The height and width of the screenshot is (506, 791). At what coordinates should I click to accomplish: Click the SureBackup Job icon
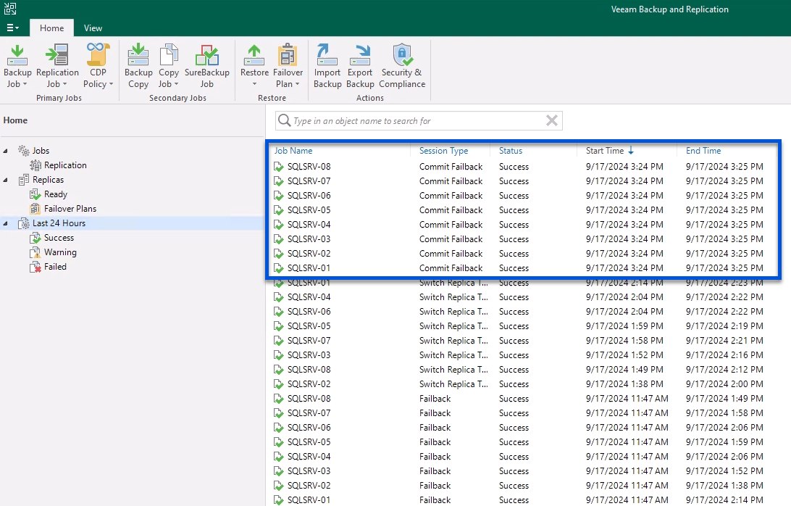[x=206, y=57]
